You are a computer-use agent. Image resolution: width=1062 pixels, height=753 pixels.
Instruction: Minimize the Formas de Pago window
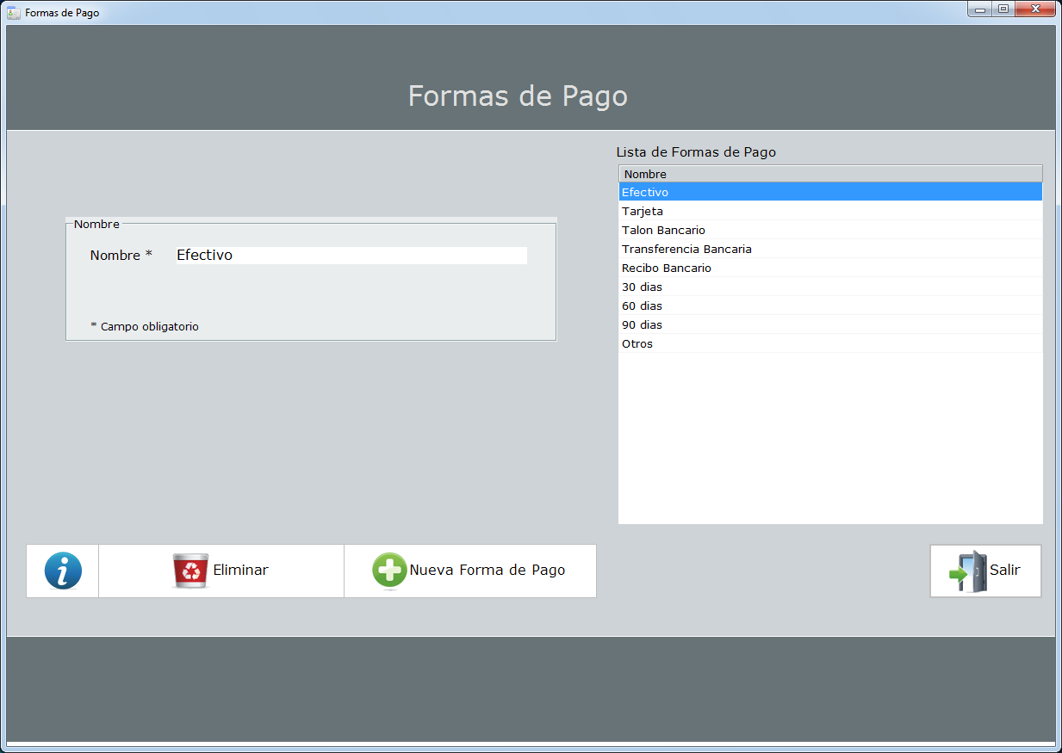coord(980,9)
